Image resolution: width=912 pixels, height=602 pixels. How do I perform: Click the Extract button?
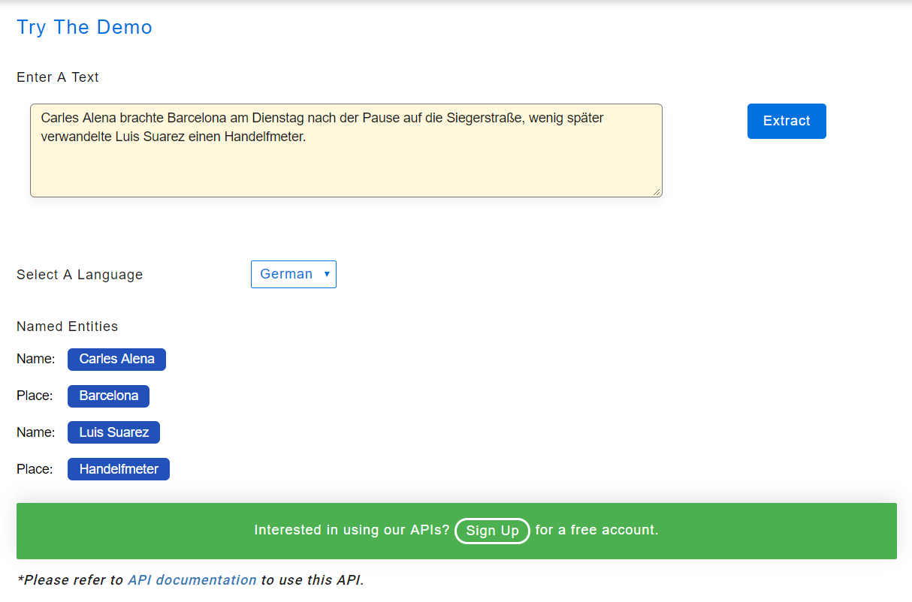tap(786, 121)
